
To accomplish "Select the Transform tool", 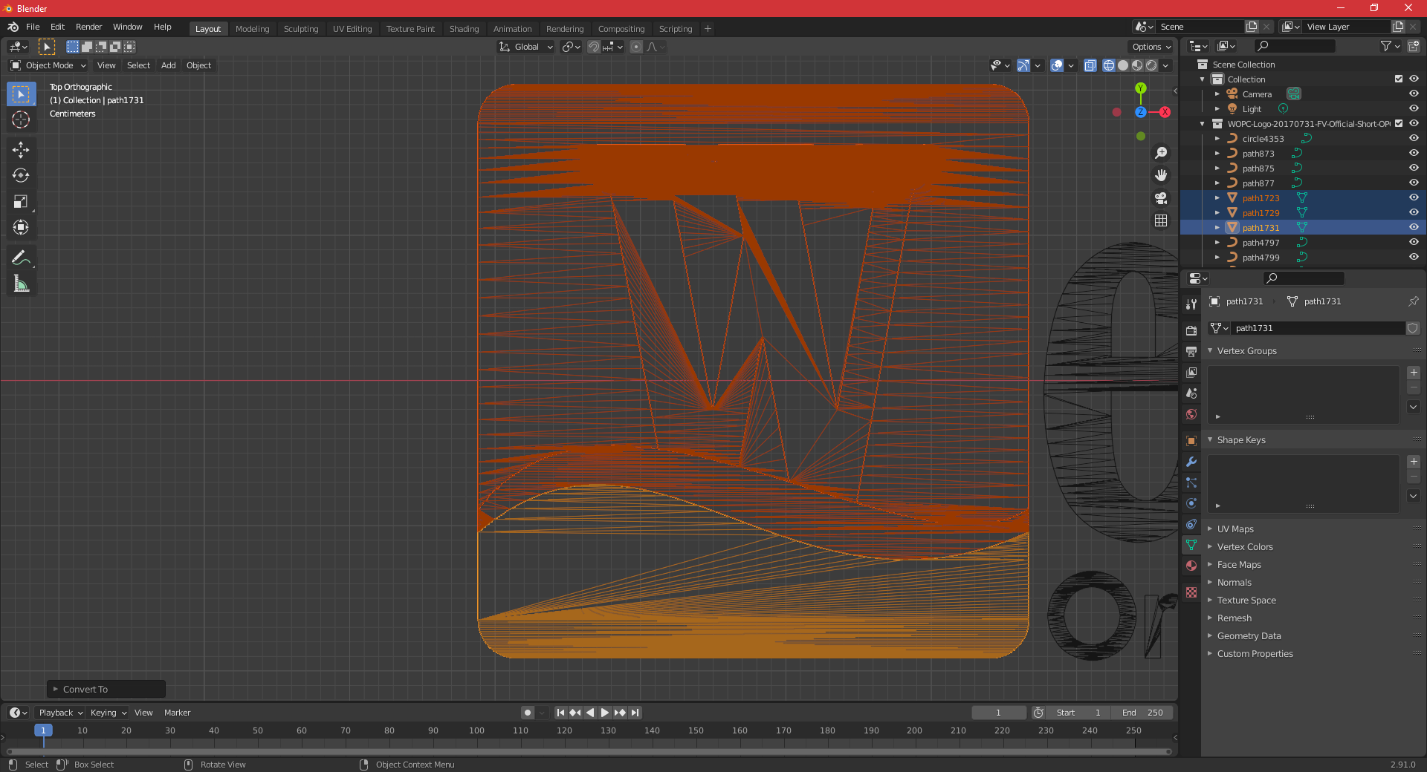I will click(21, 227).
